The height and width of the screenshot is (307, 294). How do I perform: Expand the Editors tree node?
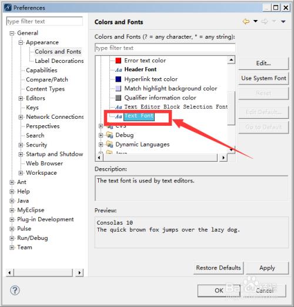pyautogui.click(x=21, y=98)
